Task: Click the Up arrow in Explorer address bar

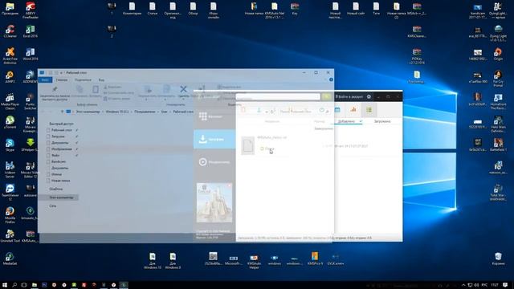Action: click(62, 112)
